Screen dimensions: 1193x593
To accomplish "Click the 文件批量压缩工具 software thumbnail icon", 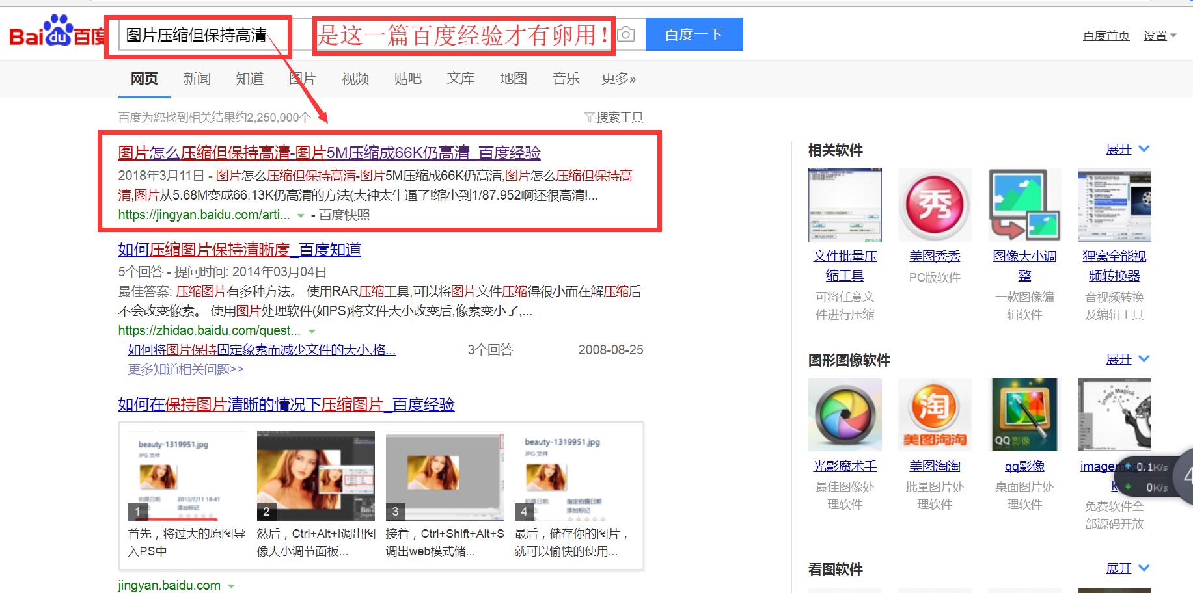I will pos(844,205).
